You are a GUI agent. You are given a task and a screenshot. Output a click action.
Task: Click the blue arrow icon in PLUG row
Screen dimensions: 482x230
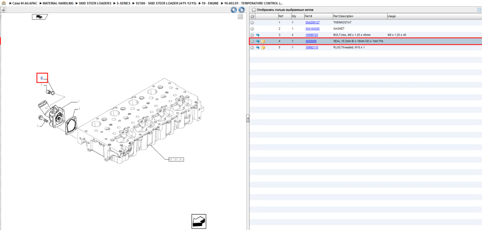(257, 48)
